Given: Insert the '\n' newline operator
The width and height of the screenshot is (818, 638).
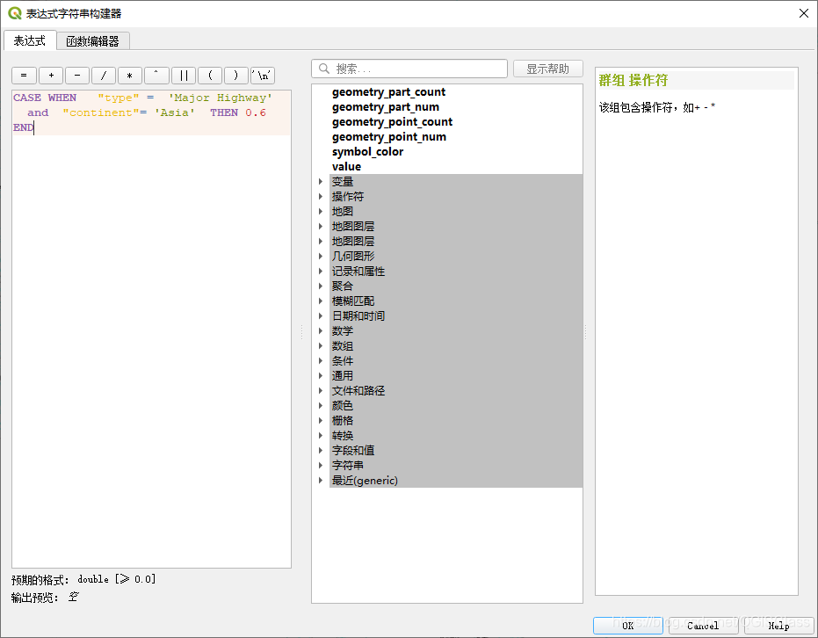Looking at the screenshot, I should tap(263, 76).
